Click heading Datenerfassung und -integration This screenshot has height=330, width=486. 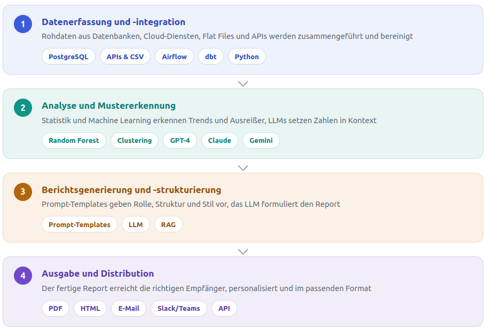click(x=113, y=22)
